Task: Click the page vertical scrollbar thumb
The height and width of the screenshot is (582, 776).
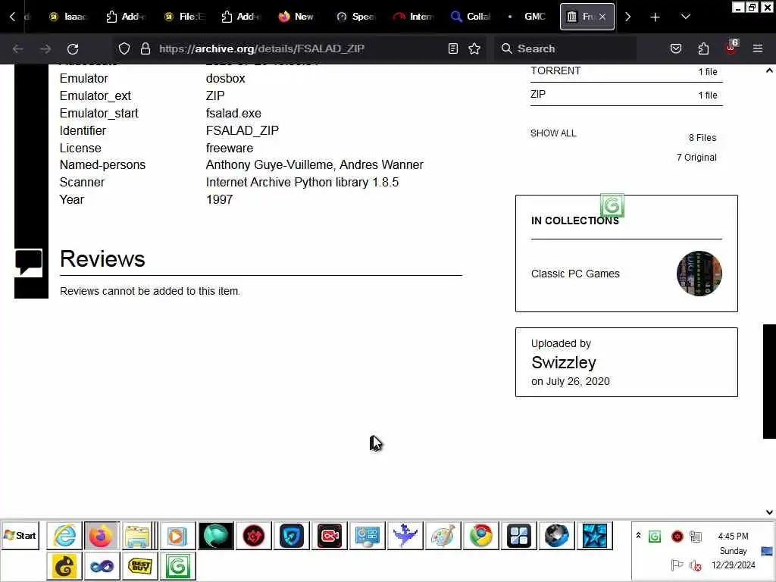Action: pos(769,381)
